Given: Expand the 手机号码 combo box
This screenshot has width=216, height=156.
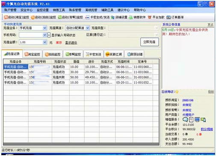Looking at the screenshot, I should (x=44, y=35).
